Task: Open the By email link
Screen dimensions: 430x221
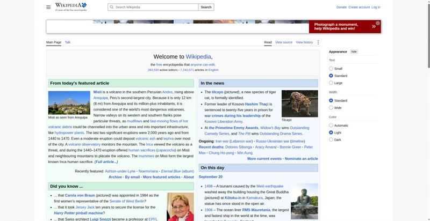Action: pyautogui.click(x=132, y=177)
